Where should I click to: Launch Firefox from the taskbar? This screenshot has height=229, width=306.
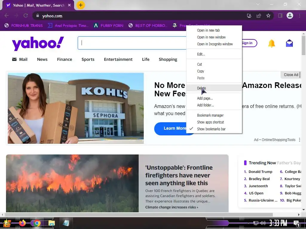coord(22,223)
